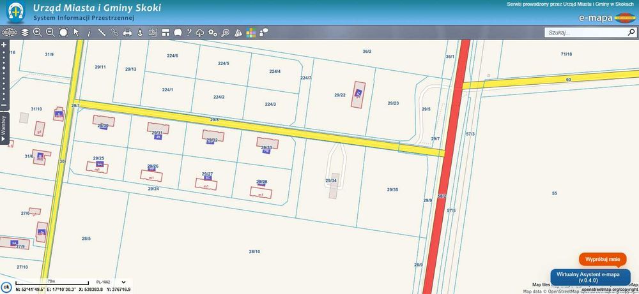Click parcel label 29/23
The height and width of the screenshot is (294, 639).
[393, 103]
